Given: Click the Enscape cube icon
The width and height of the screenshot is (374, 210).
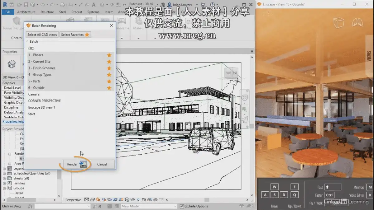Looking at the screenshot, I should (x=338, y=22).
